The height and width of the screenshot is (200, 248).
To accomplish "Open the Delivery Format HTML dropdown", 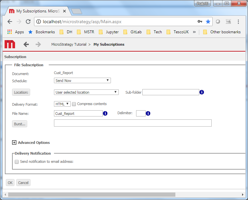I will [x=62, y=104].
